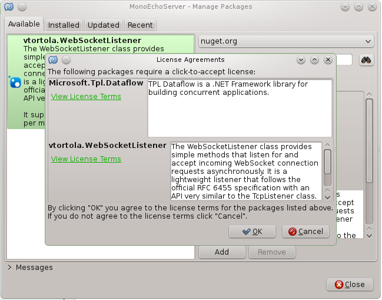The width and height of the screenshot is (382, 300).
Task: Click the vtortola.WebSocketListener package icon in list
Action: coord(15,82)
